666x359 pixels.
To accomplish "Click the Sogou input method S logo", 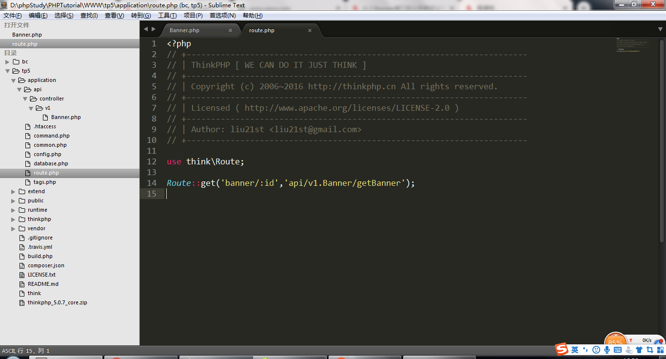I will [562, 349].
